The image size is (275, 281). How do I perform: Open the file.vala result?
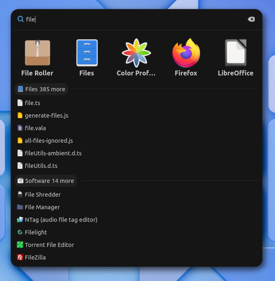136,128
